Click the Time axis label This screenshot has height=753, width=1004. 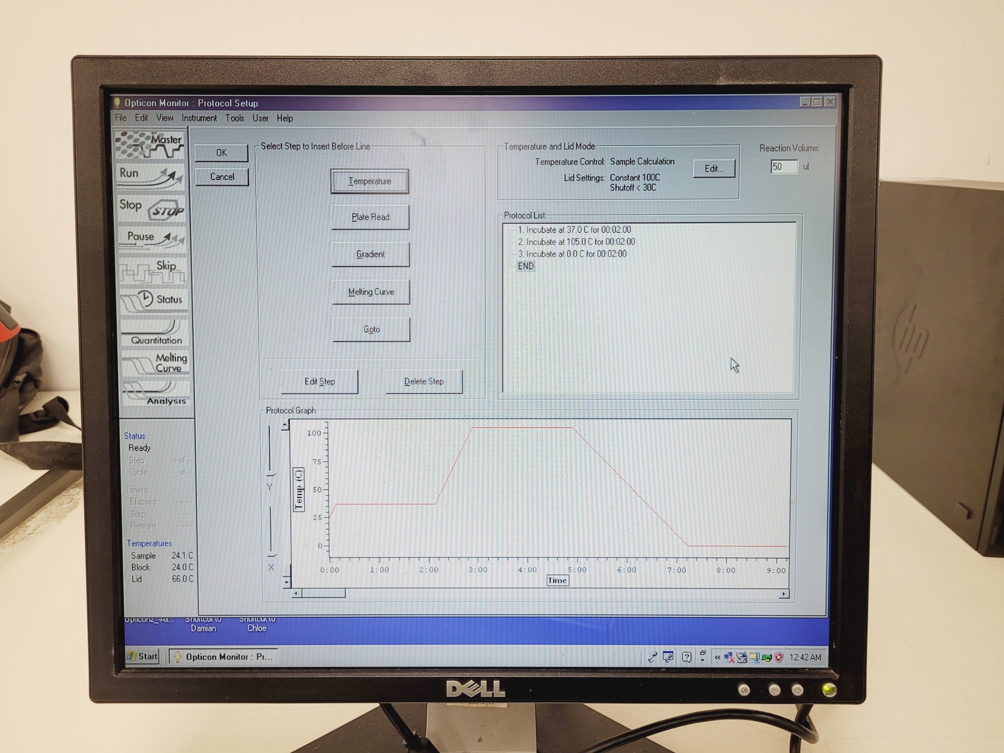(x=557, y=580)
